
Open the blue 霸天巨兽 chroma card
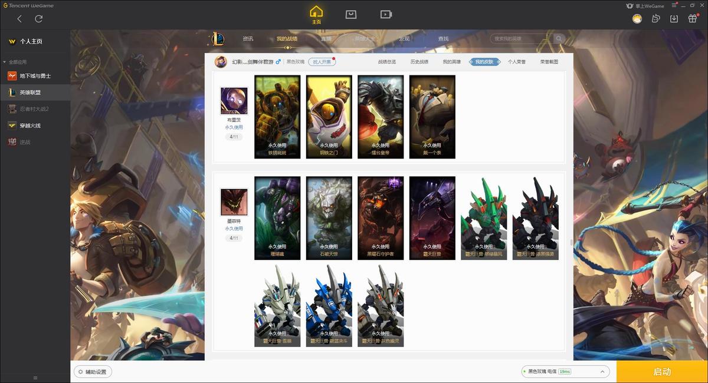click(329, 305)
